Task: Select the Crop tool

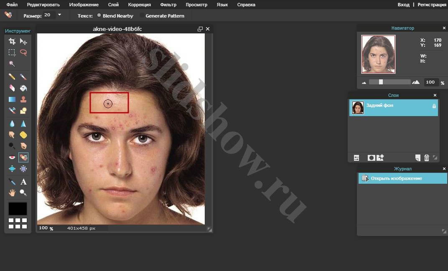Action: [12, 41]
